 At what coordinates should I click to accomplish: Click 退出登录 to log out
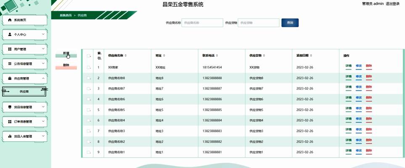pyautogui.click(x=393, y=4)
